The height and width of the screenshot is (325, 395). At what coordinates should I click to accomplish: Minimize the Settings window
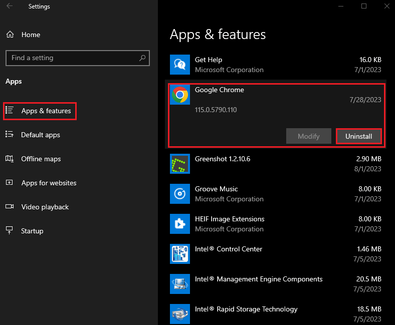click(x=341, y=6)
